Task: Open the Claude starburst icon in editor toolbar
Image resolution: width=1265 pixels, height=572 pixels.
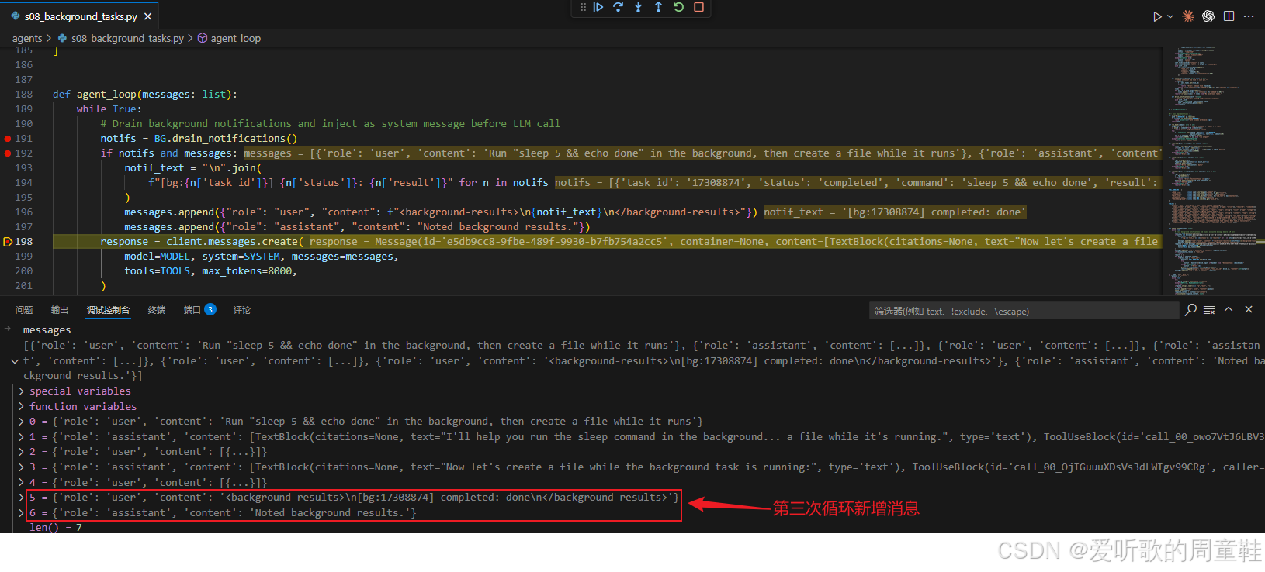Action: (x=1188, y=16)
